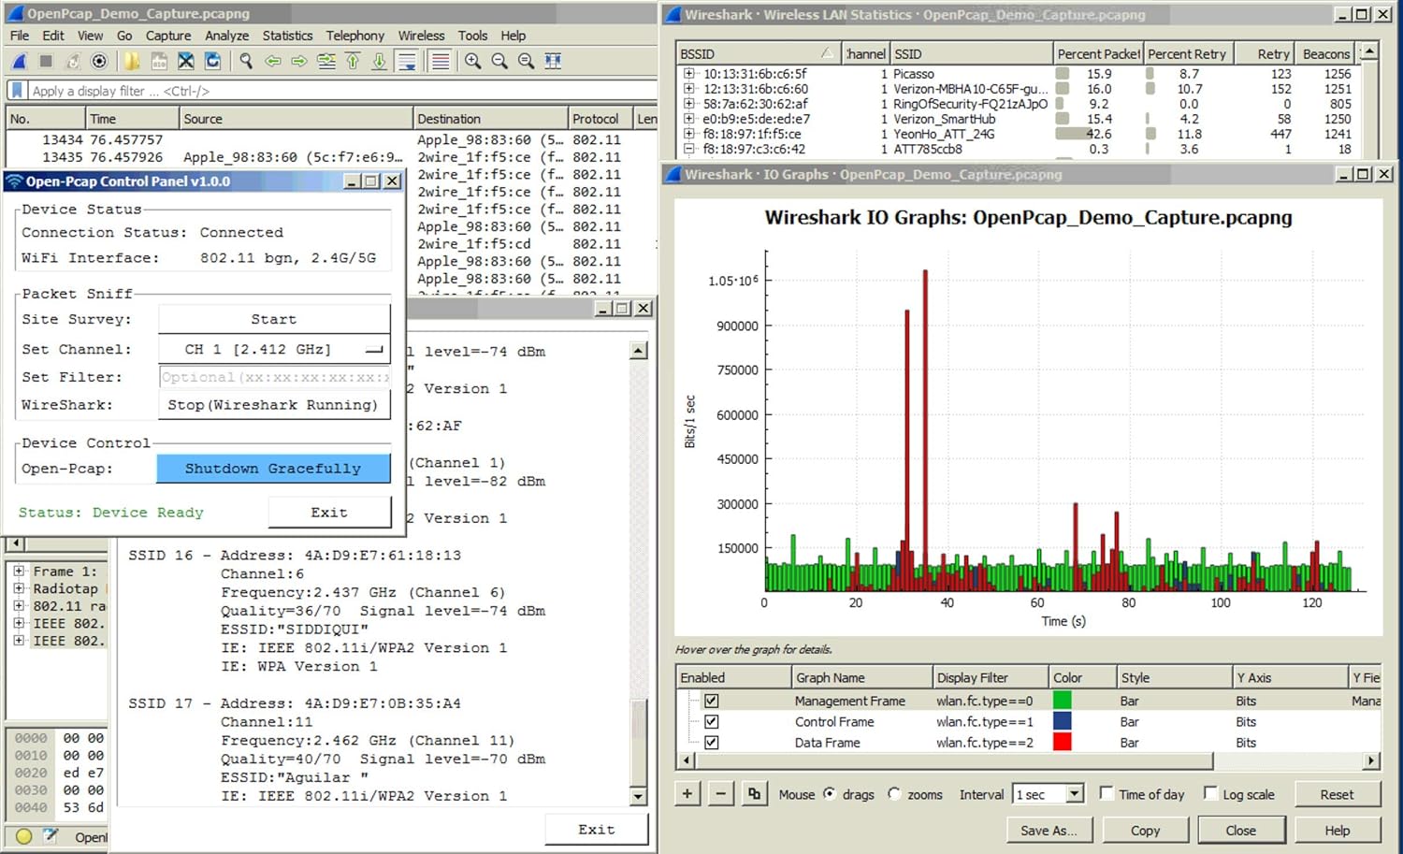The height and width of the screenshot is (854, 1403).
Task: Click the stop capture square icon
Action: [46, 62]
